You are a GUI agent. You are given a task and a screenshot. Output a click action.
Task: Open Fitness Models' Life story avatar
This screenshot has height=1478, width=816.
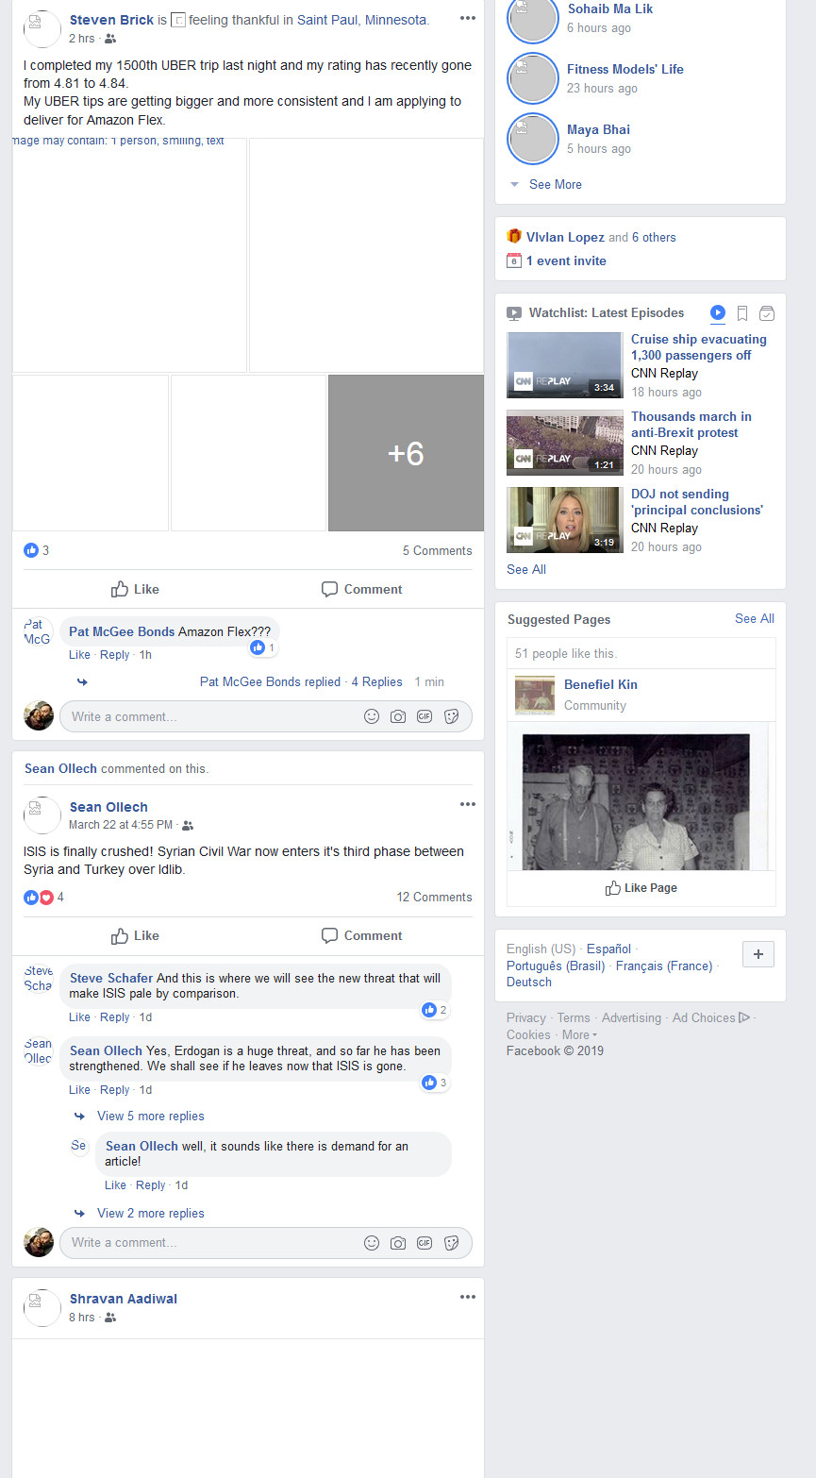point(533,78)
